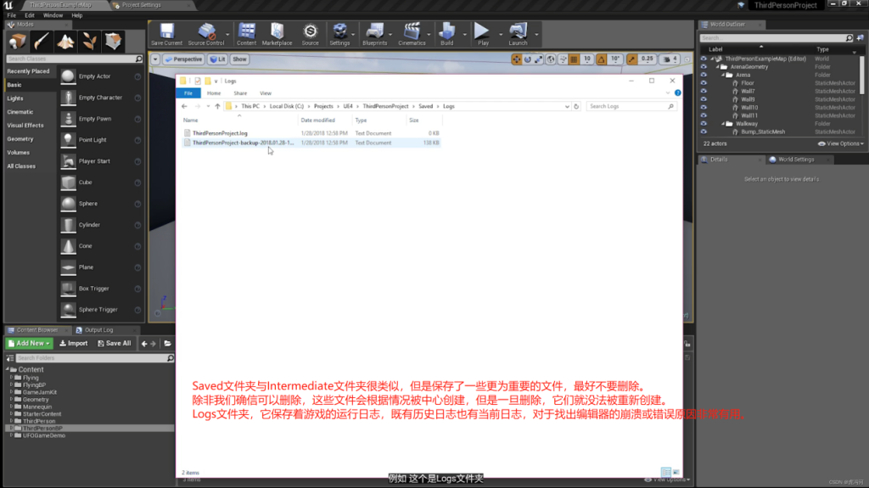Click the Search Logs field in Explorer
Screen dimensions: 869x488
(x=626, y=106)
